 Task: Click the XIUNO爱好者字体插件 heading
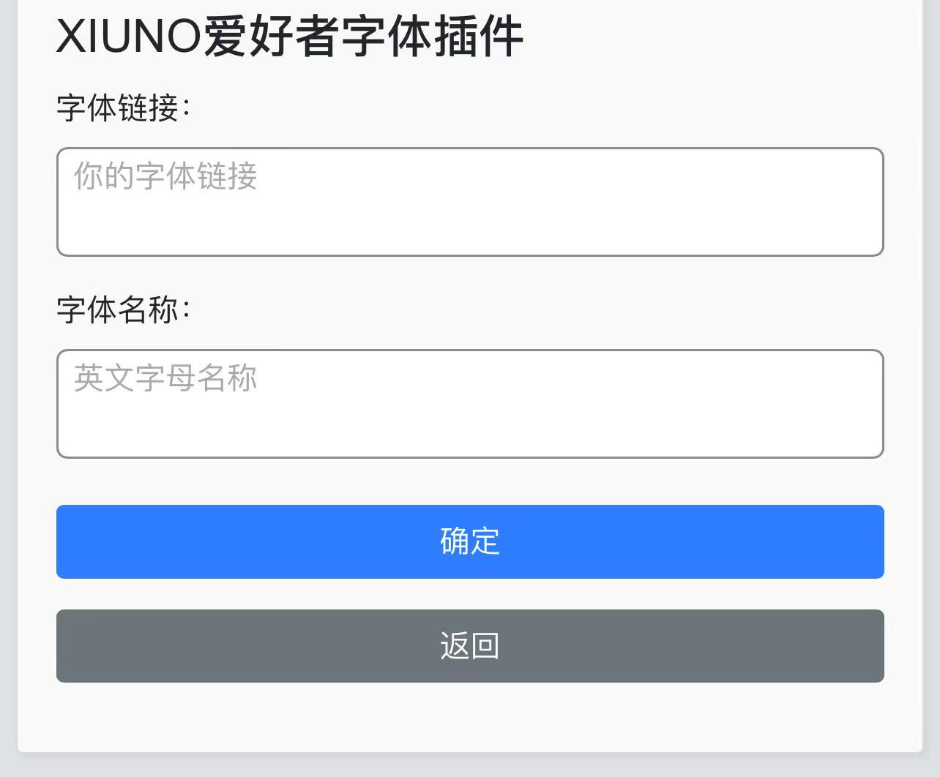pyautogui.click(x=290, y=37)
